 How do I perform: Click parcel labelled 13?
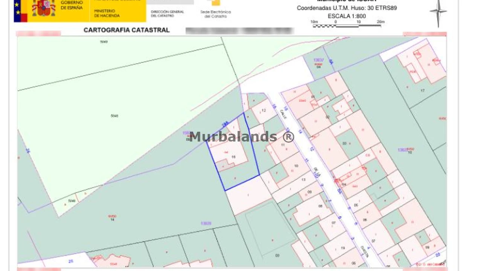tap(304, 180)
